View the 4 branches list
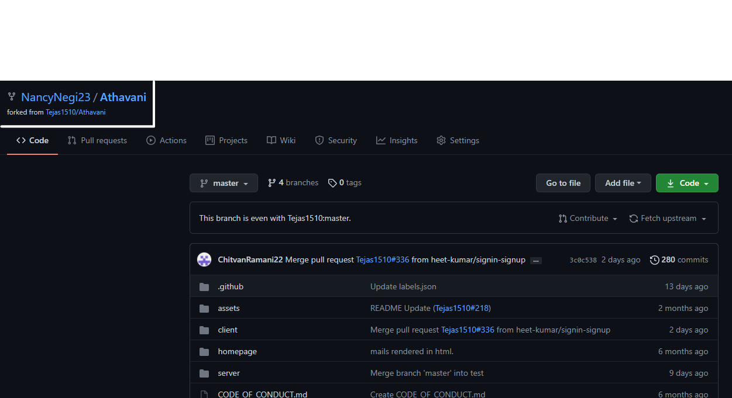 293,182
